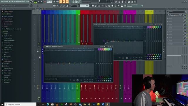The height and width of the screenshot is (106, 188).
Task: Open Recent files in the browser
Action: [x=7, y=14]
